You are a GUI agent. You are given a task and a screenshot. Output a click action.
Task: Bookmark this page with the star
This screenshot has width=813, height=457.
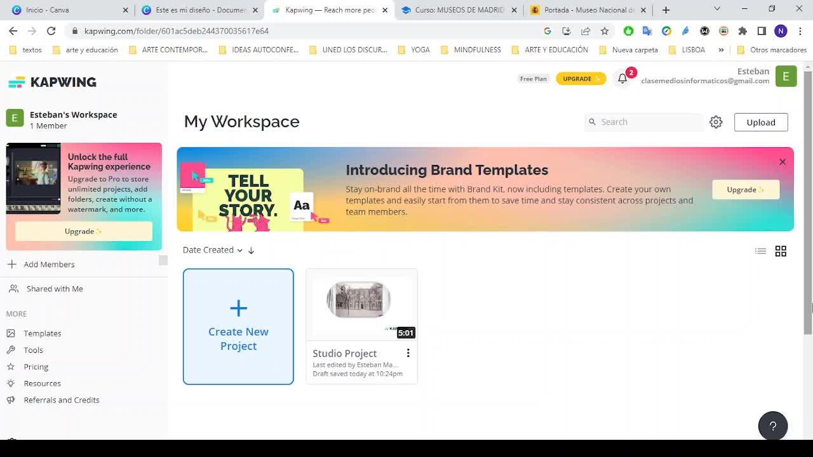pyautogui.click(x=605, y=30)
